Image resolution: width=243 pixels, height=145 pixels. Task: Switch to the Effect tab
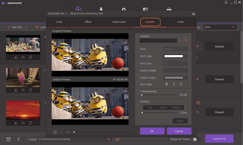[88, 22]
